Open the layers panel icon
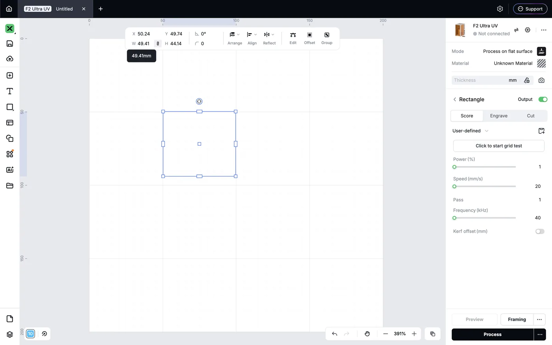This screenshot has height=345, width=552. tap(10, 334)
